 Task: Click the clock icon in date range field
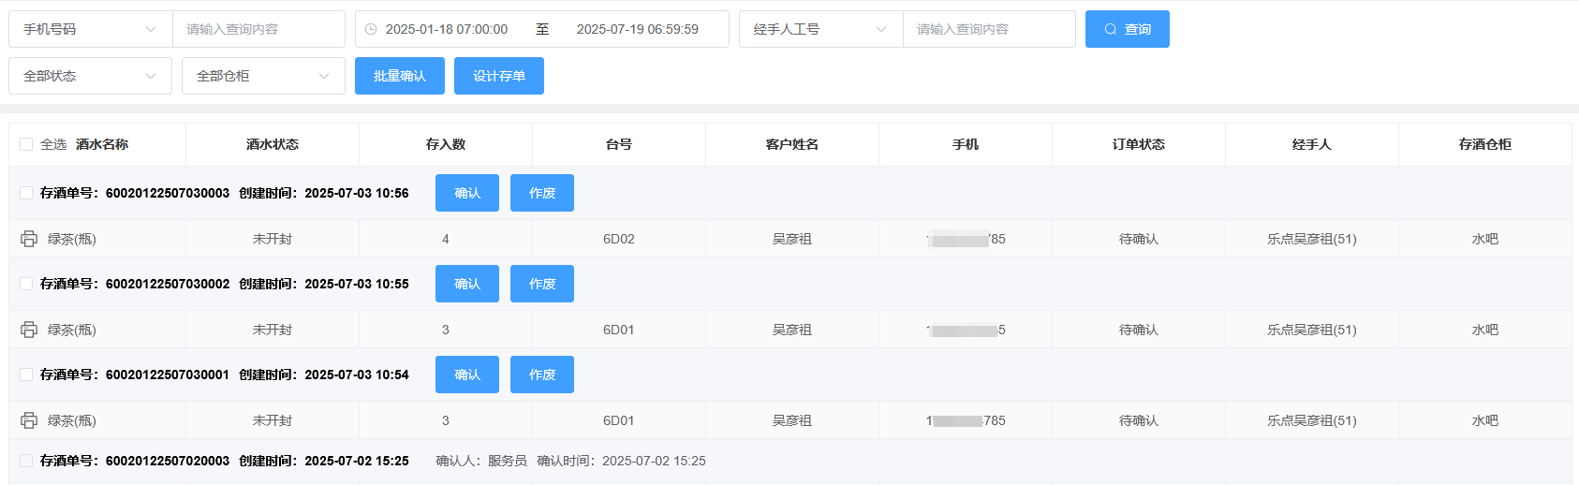(x=371, y=29)
